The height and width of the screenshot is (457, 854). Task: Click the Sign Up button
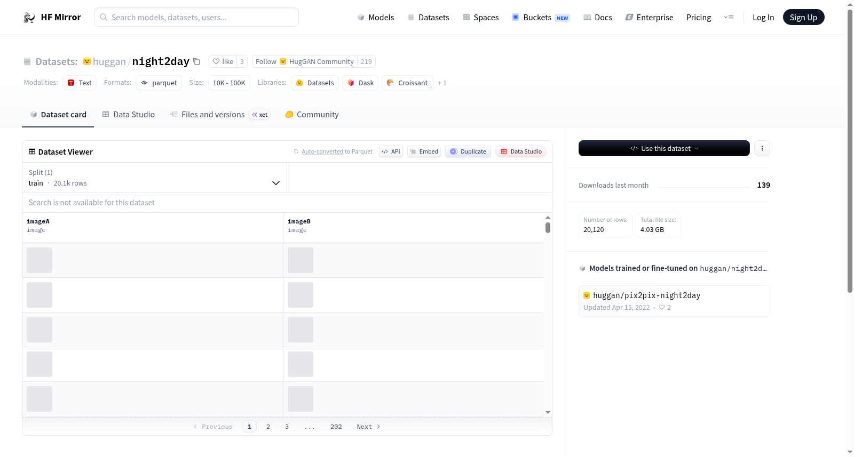tap(803, 17)
